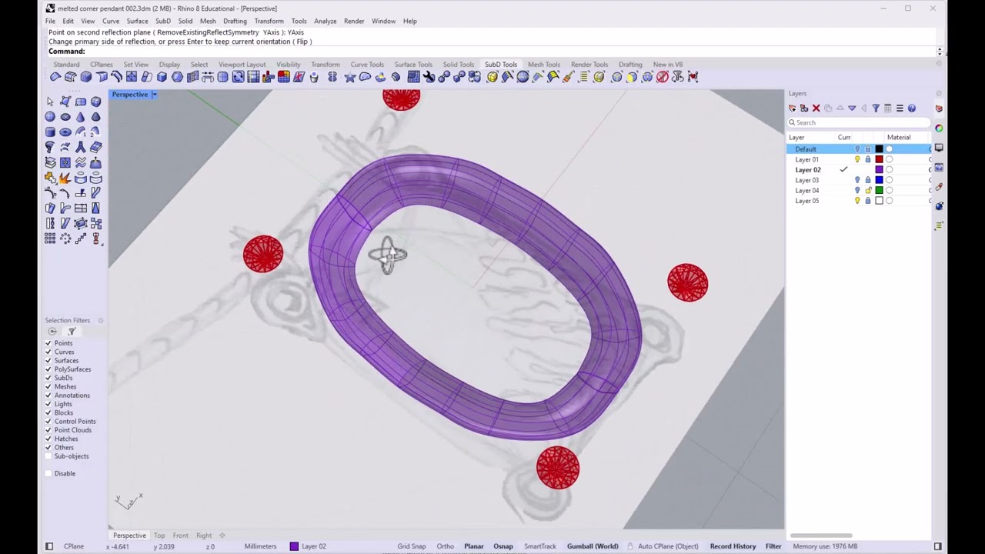Toggle Layer 05 visibility light bulb
Viewport: 985px width, 554px height.
click(x=857, y=201)
